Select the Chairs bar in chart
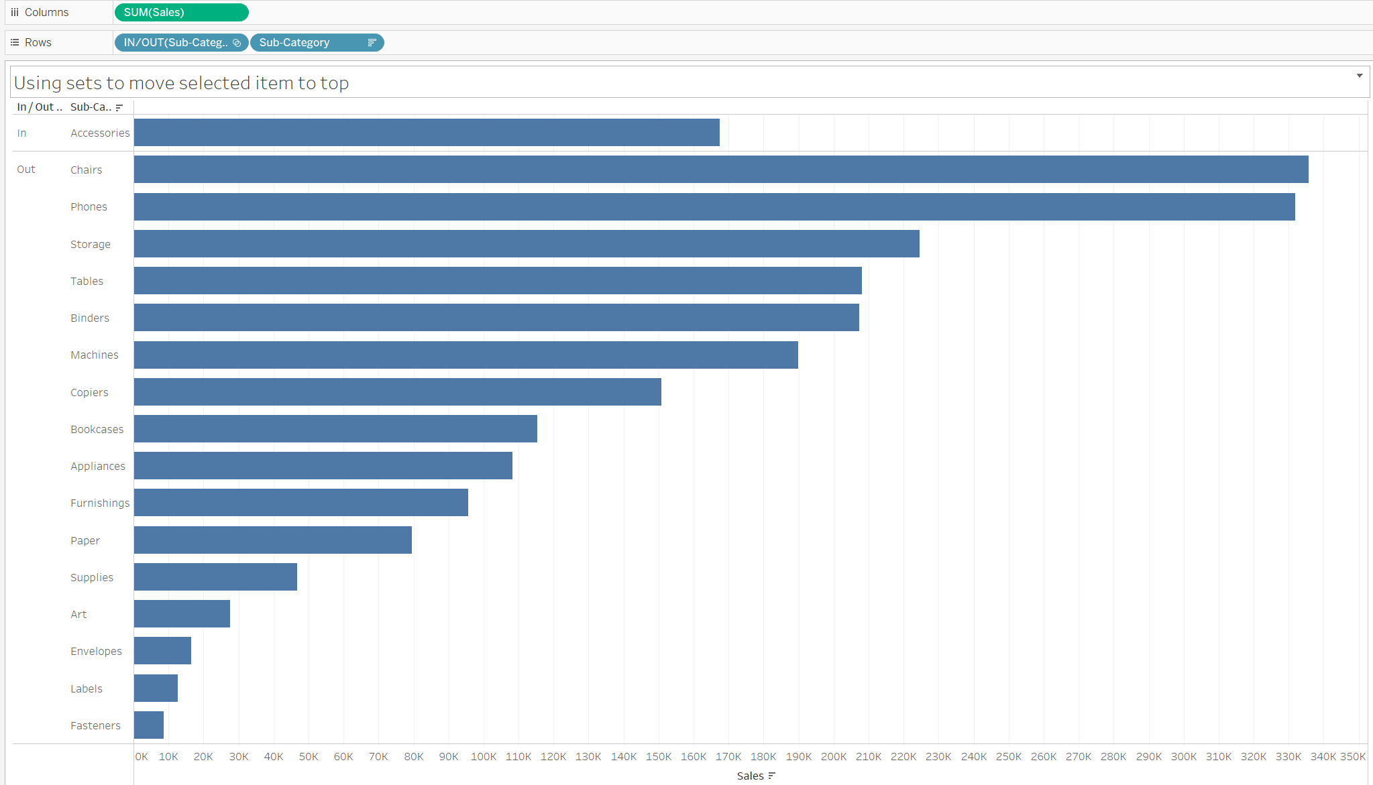Viewport: 1373px width, 785px height. click(720, 170)
